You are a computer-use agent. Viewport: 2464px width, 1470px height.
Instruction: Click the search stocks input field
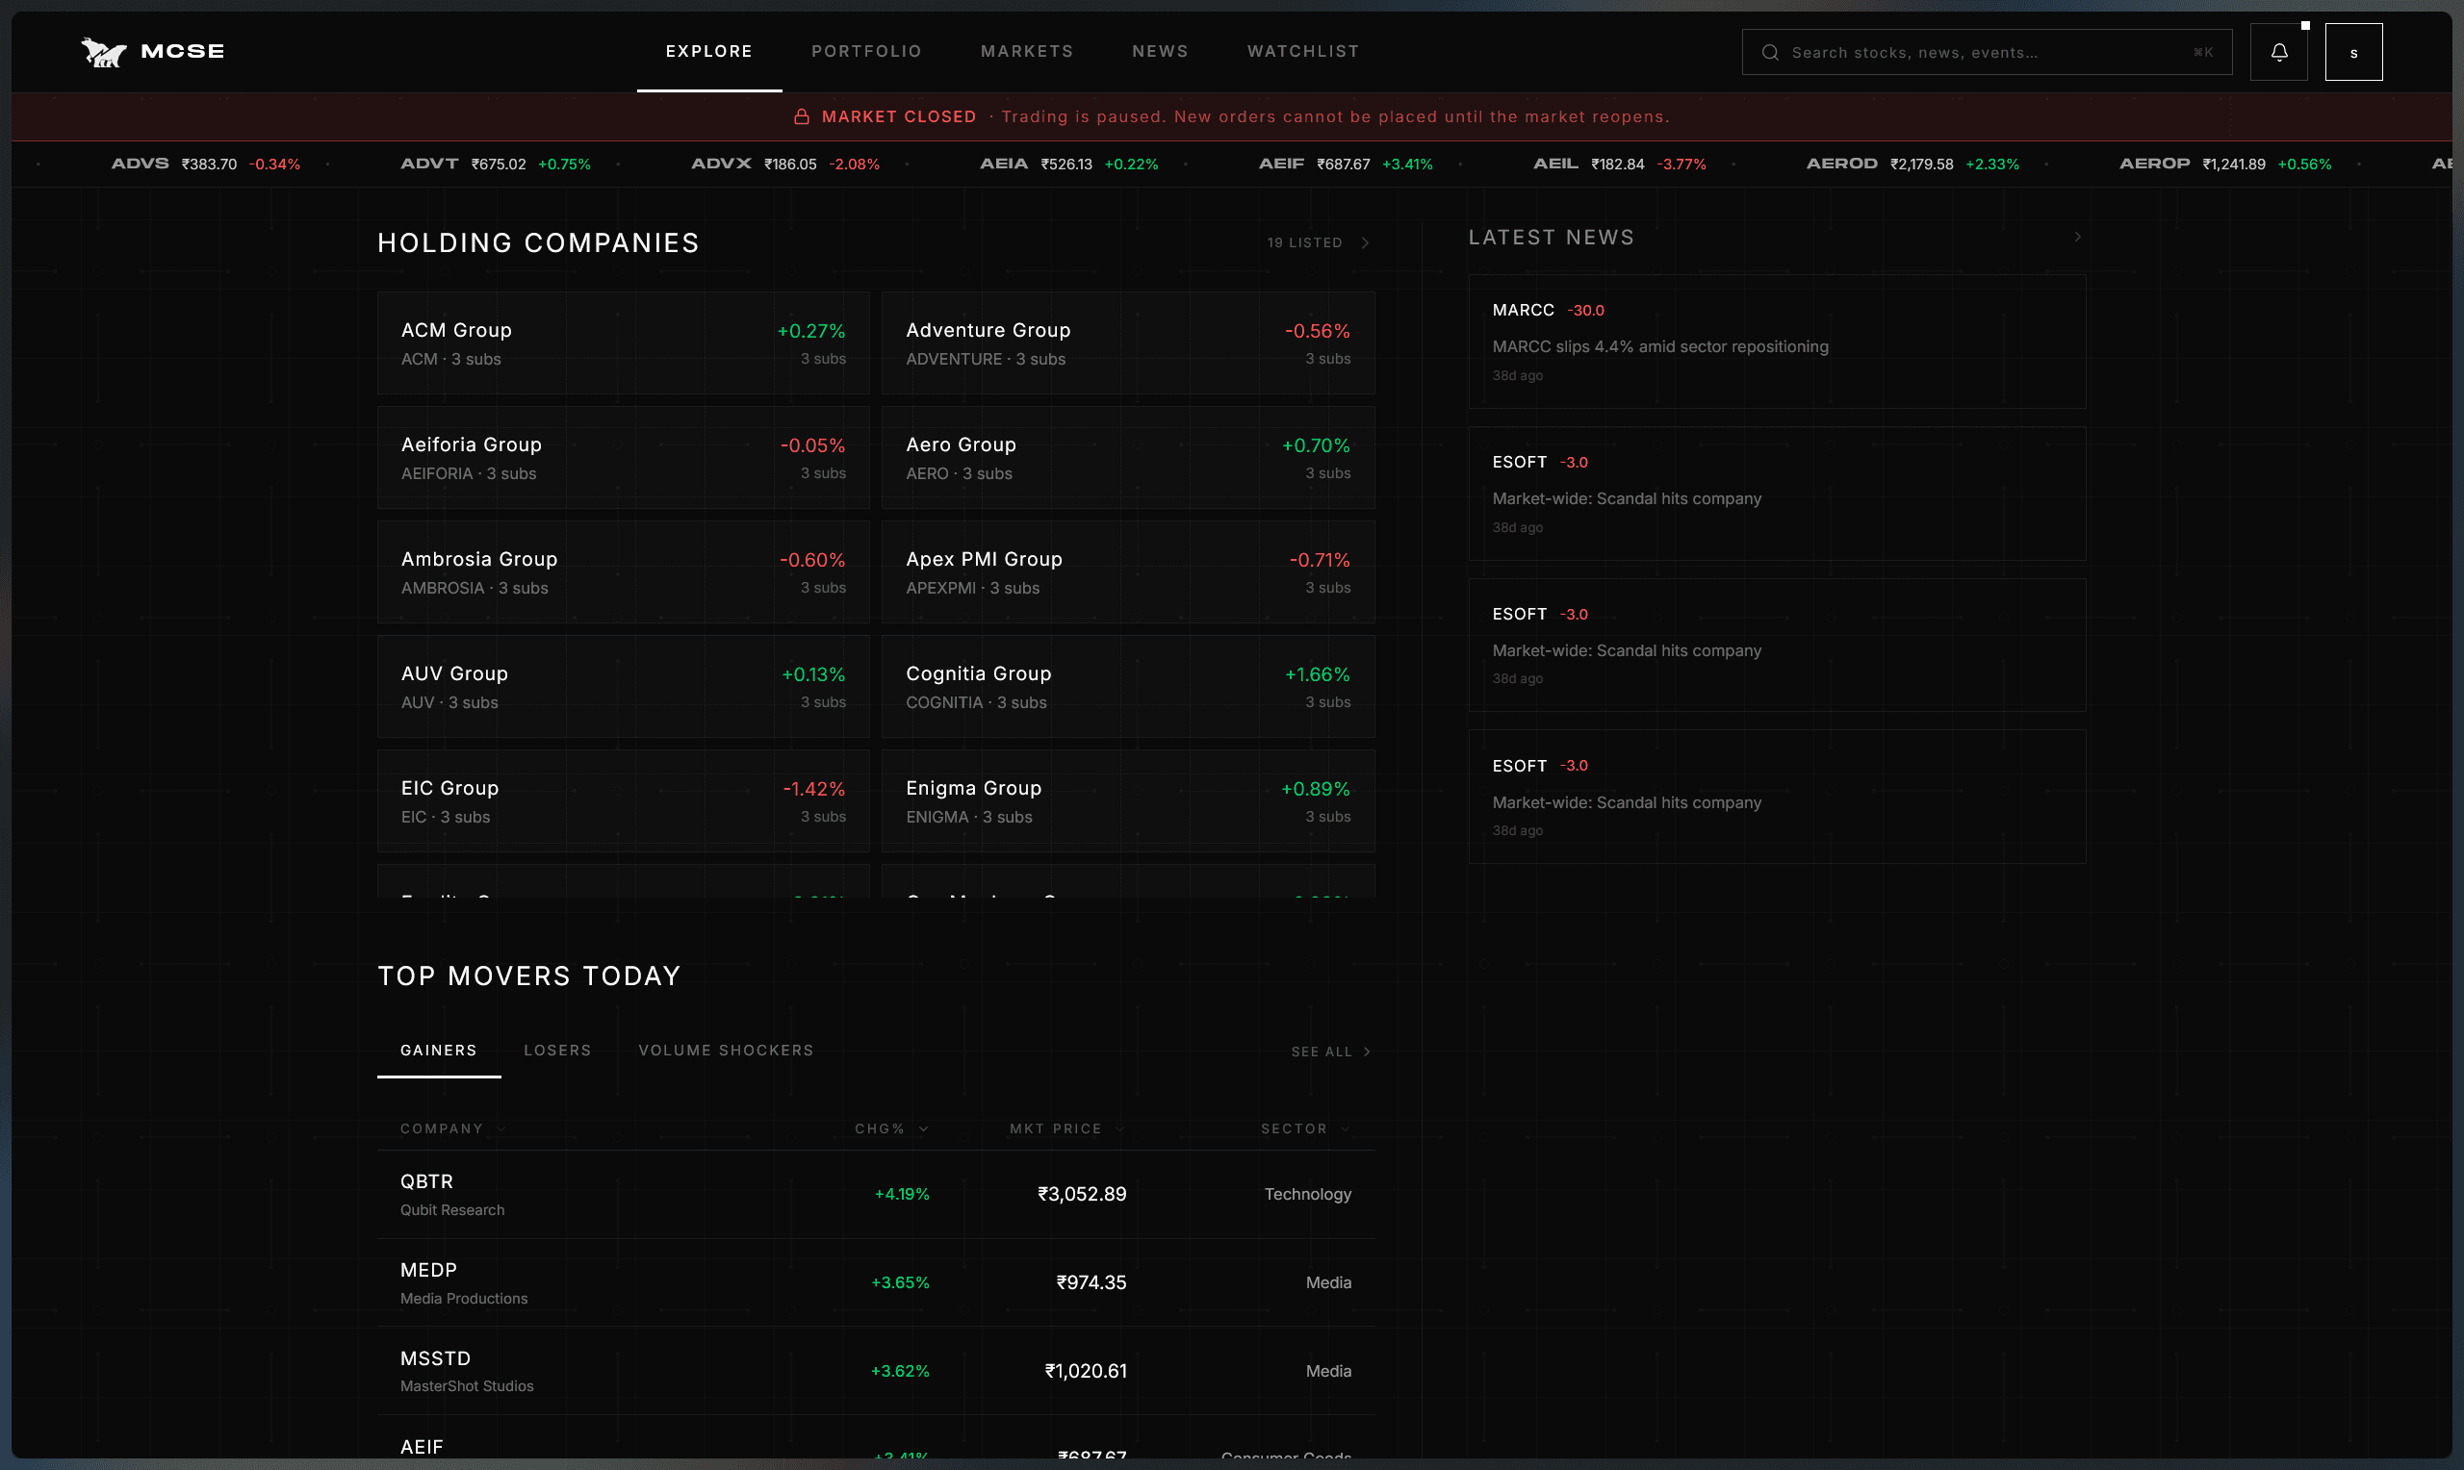click(1987, 53)
